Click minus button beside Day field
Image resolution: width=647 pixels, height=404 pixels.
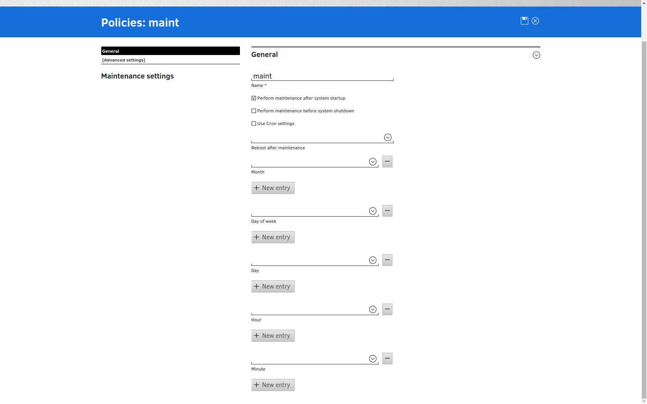387,260
